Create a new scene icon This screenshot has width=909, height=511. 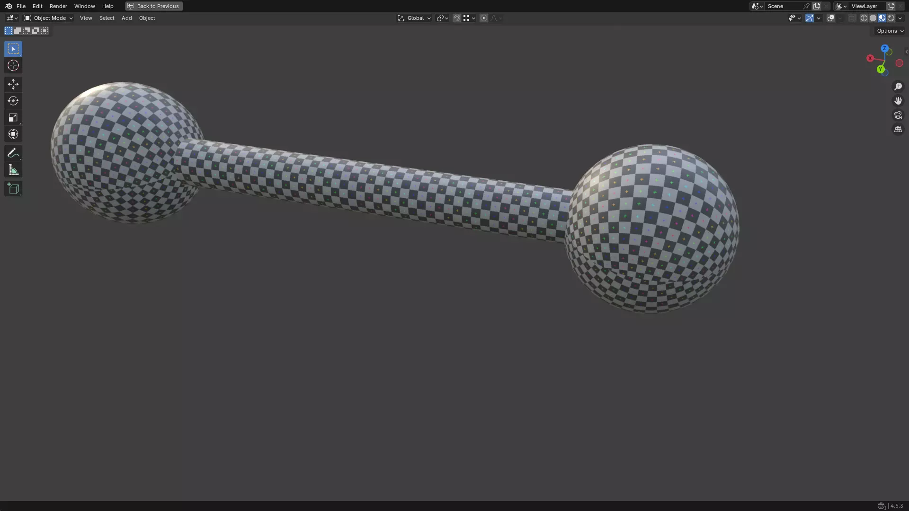click(817, 6)
